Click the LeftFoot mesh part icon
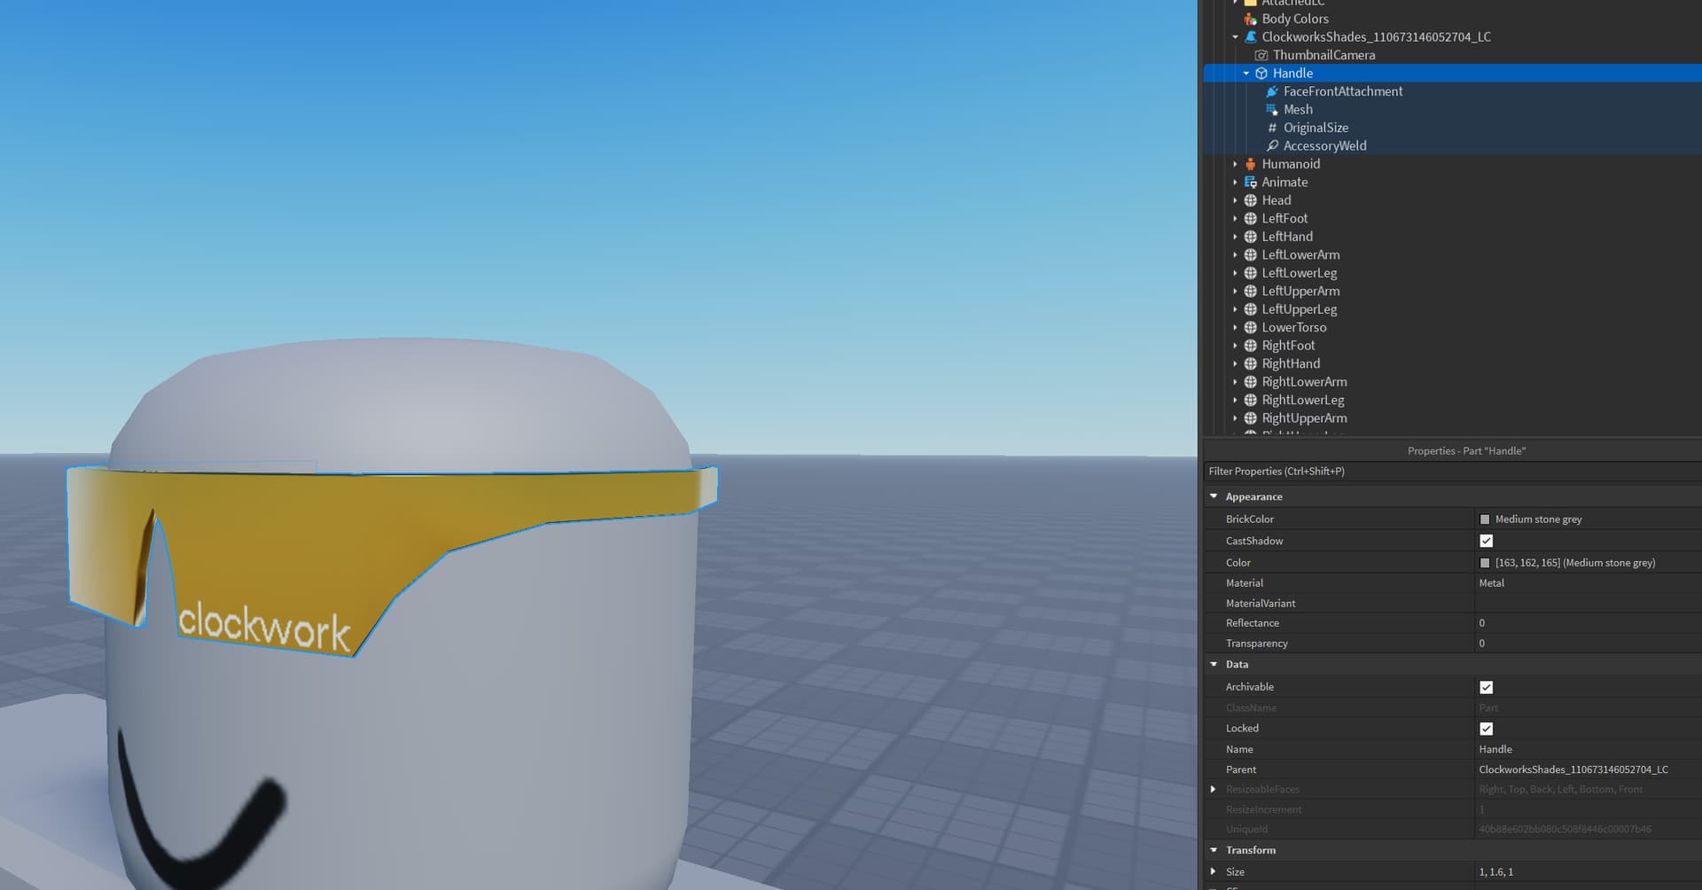The width and height of the screenshot is (1702, 890). [x=1250, y=219]
